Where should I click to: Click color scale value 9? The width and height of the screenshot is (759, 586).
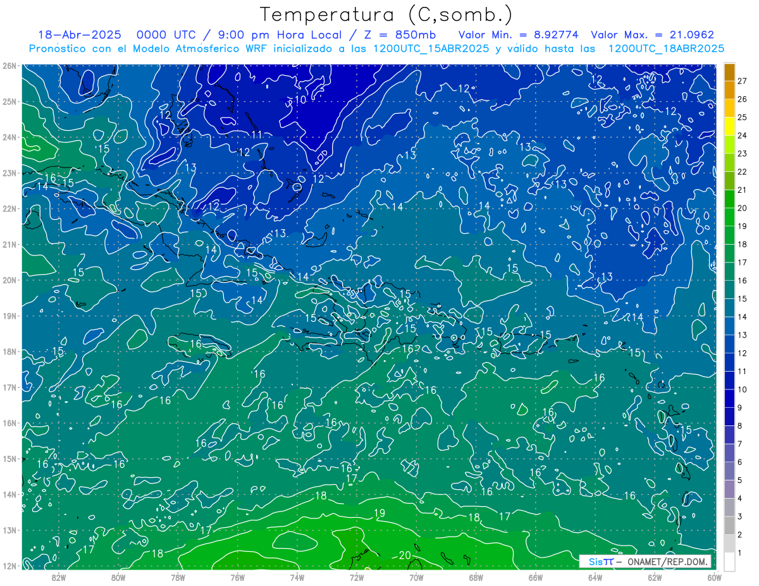click(x=741, y=408)
